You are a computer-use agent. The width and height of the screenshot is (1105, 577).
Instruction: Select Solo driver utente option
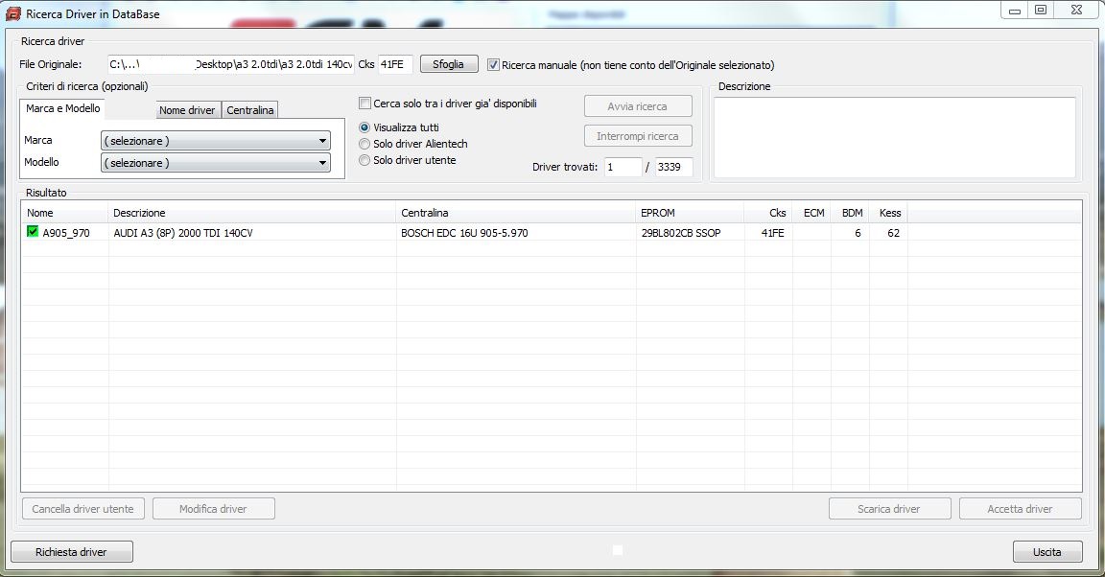pyautogui.click(x=364, y=160)
